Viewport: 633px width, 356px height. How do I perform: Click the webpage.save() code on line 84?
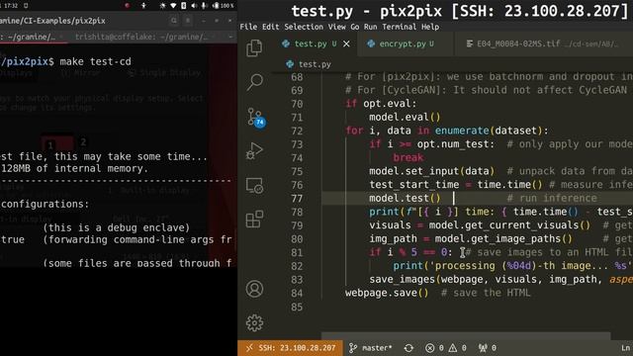point(387,293)
